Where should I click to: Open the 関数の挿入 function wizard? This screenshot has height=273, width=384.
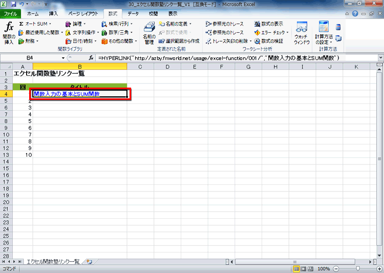click(x=9, y=33)
